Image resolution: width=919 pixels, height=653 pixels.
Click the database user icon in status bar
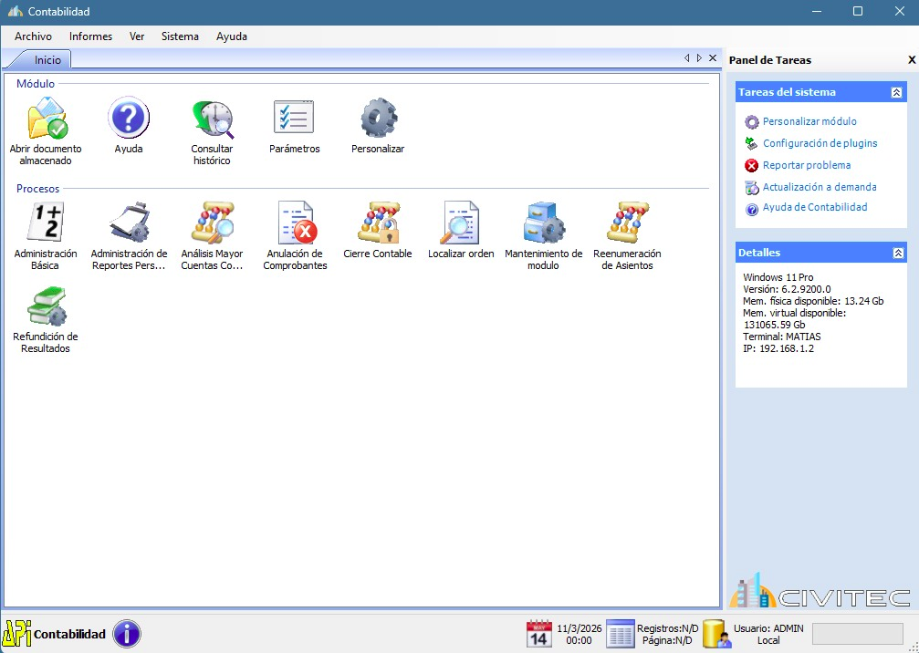[716, 634]
